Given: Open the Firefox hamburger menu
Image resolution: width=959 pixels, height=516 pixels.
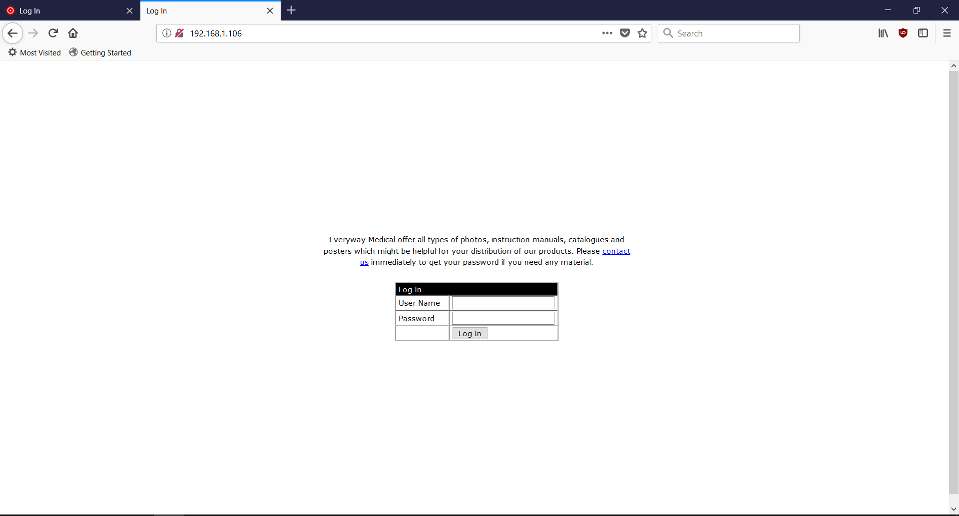Looking at the screenshot, I should 947,33.
